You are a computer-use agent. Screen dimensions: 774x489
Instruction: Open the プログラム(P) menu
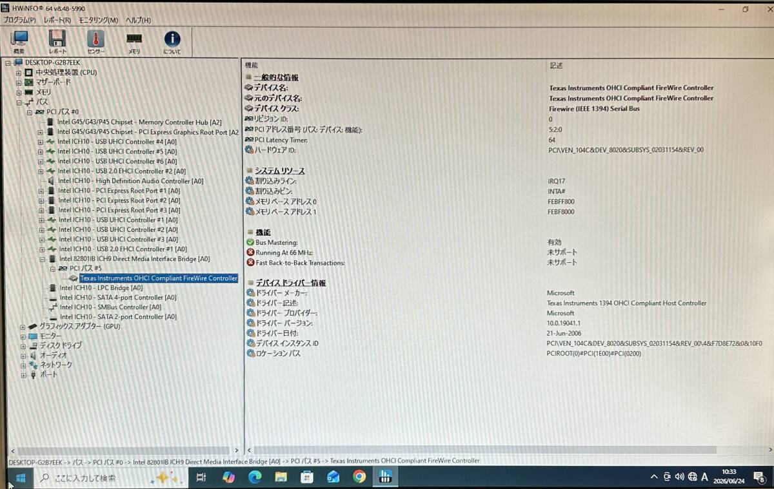pyautogui.click(x=20, y=20)
